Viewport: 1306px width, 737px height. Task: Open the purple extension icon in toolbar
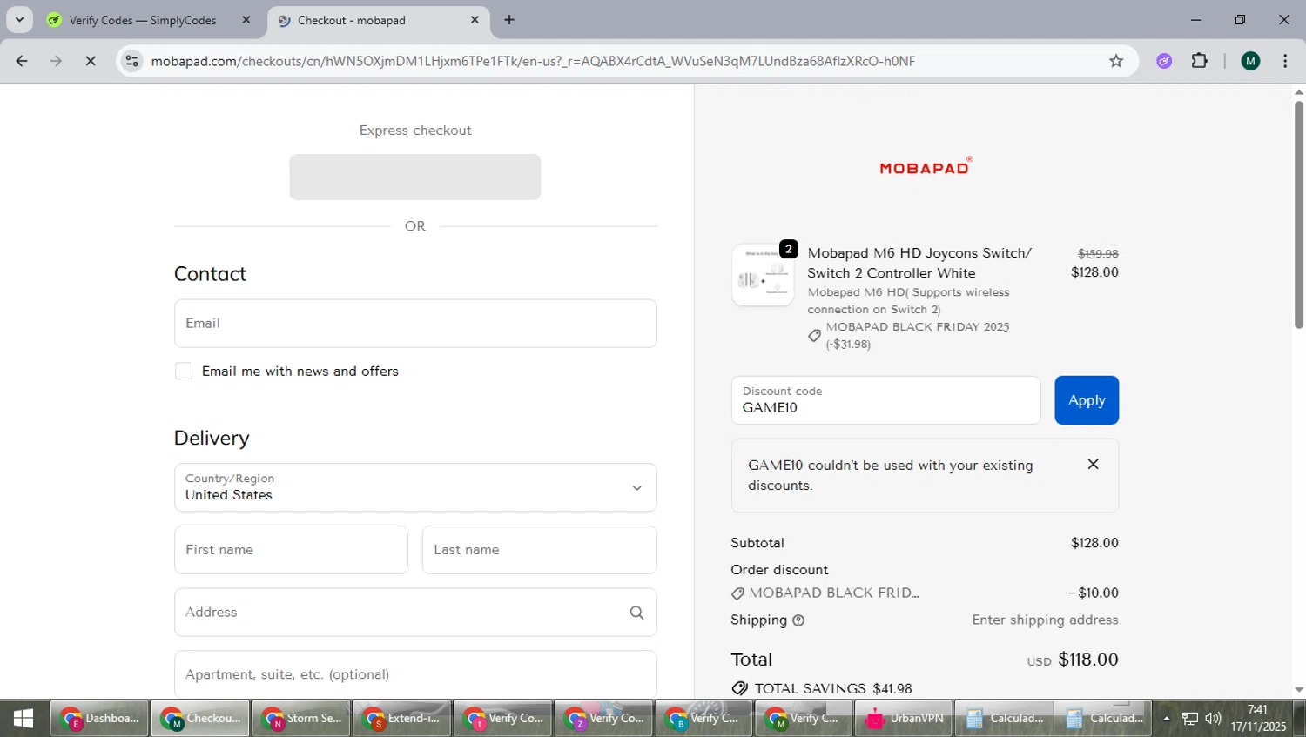(x=1164, y=61)
